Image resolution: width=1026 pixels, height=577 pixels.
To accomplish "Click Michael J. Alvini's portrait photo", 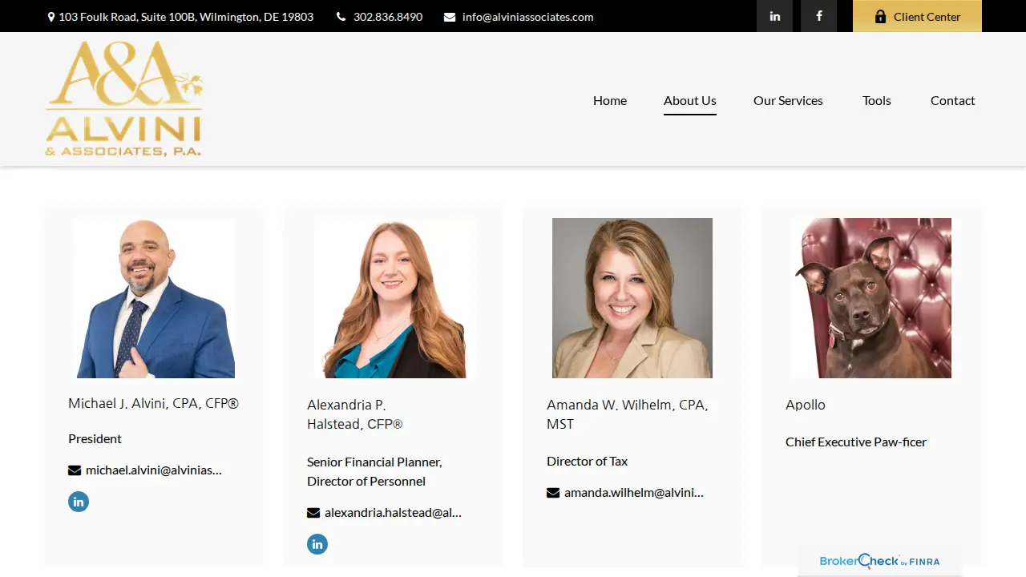I will click(155, 298).
